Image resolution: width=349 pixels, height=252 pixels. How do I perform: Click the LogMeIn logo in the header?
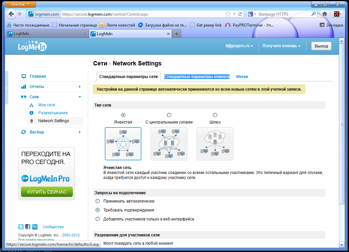click(32, 47)
